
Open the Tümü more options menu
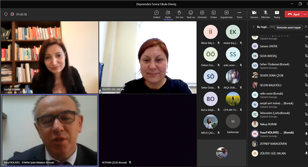click(x=239, y=15)
